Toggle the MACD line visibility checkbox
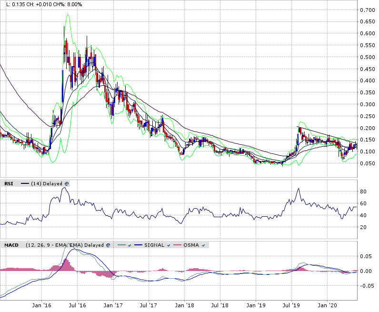The width and height of the screenshot is (379, 312). pyautogui.click(x=129, y=245)
